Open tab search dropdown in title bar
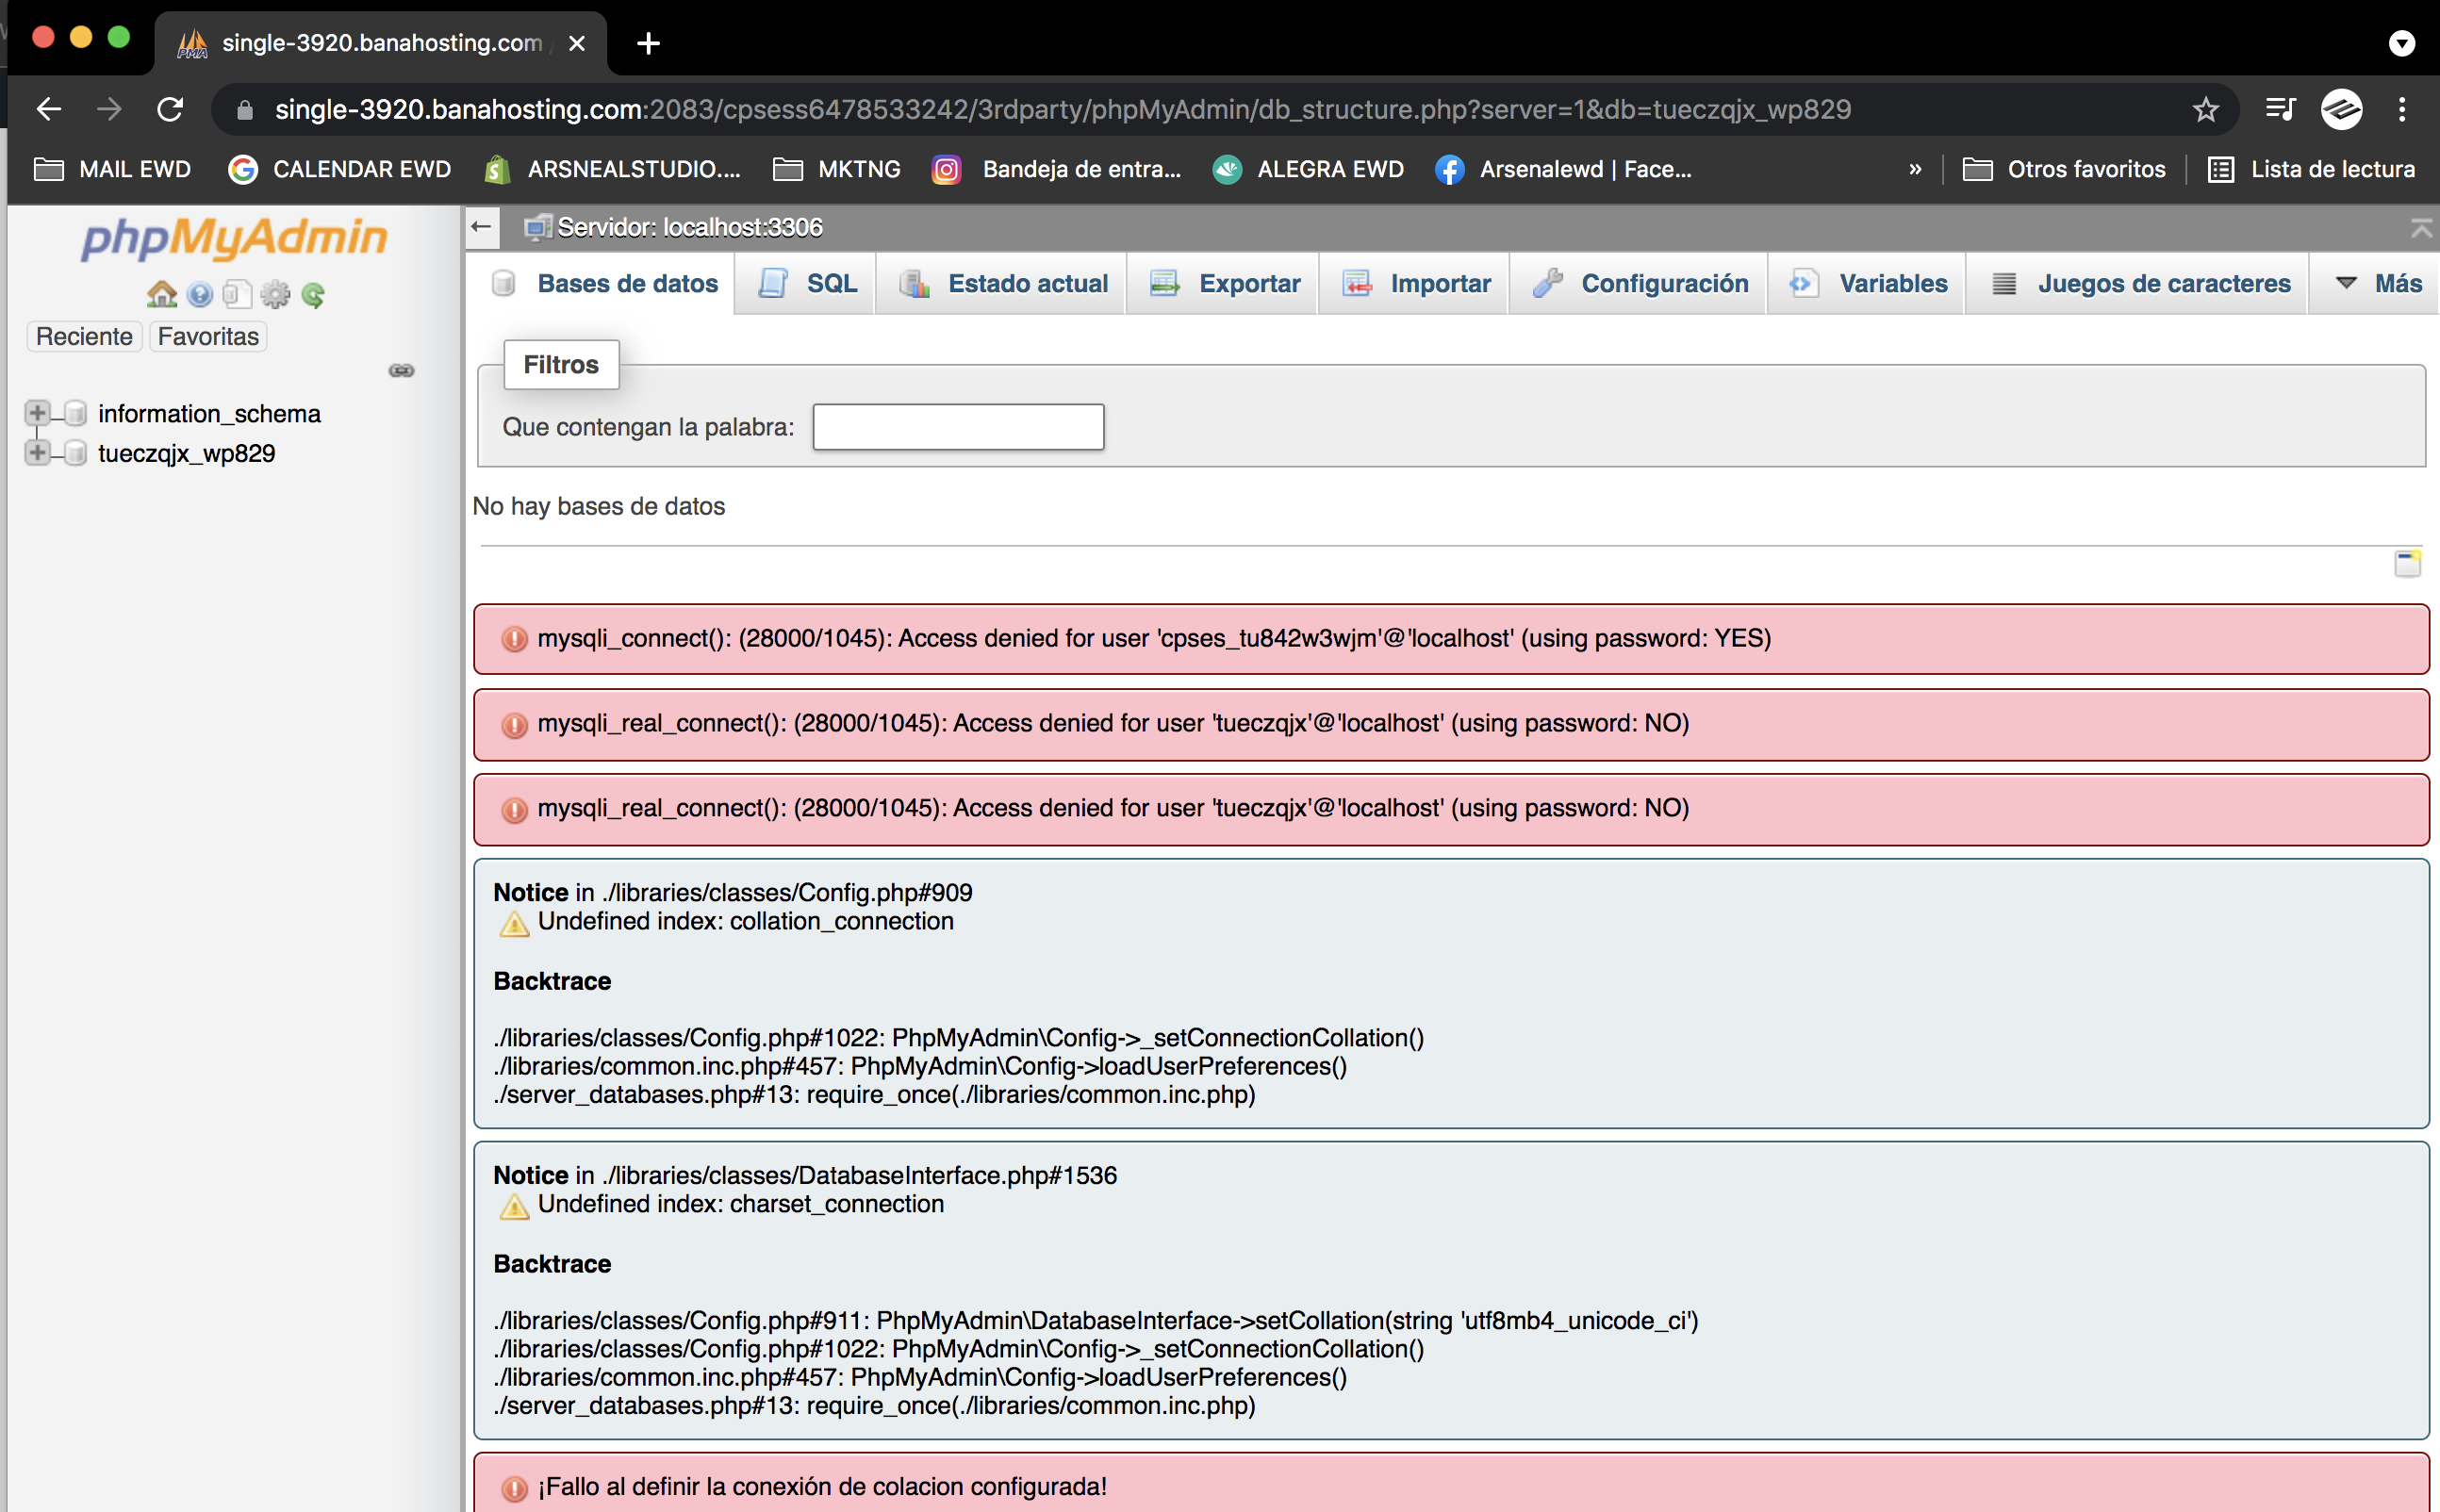 click(2402, 43)
